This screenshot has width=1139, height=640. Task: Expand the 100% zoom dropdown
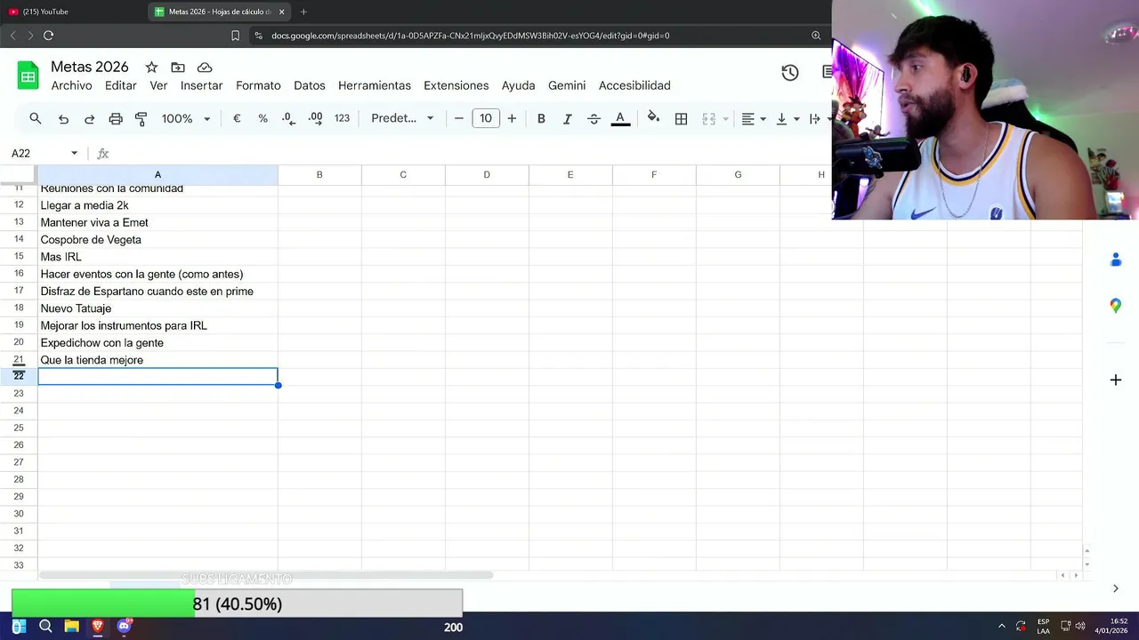[186, 118]
